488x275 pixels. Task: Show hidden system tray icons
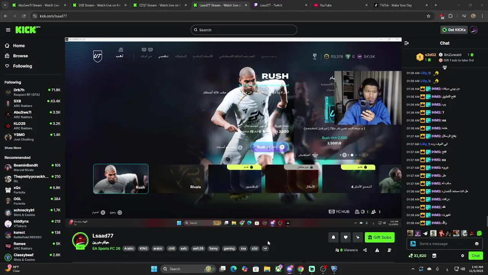pos(413,269)
